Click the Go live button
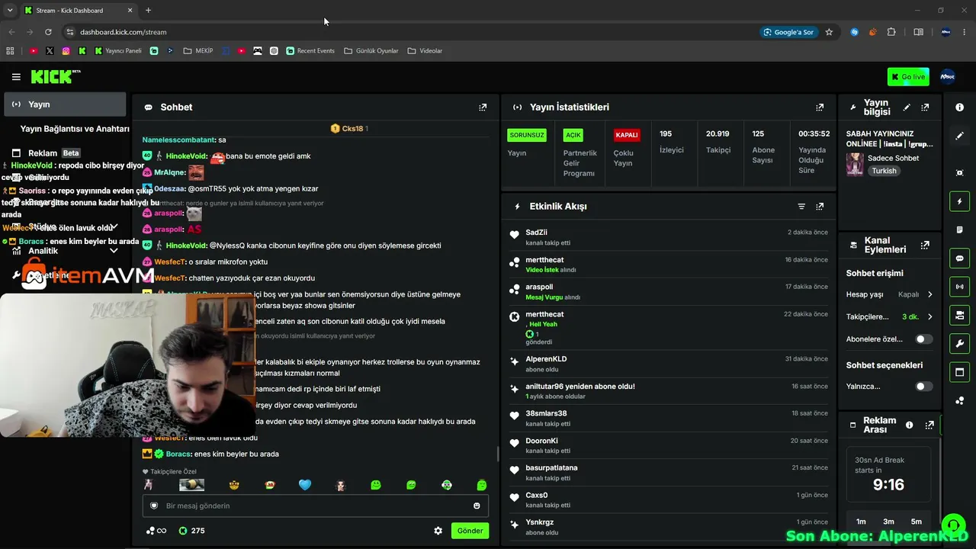 click(908, 77)
